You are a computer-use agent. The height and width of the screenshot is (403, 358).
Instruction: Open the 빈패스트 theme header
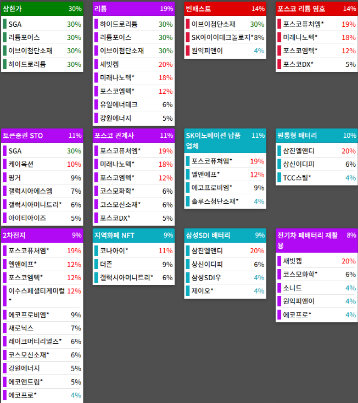tap(225, 9)
